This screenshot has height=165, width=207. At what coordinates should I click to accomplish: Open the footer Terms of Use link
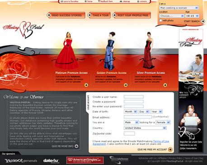tap(191, 158)
